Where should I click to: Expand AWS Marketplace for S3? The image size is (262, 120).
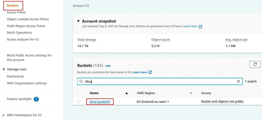click(x=4, y=115)
